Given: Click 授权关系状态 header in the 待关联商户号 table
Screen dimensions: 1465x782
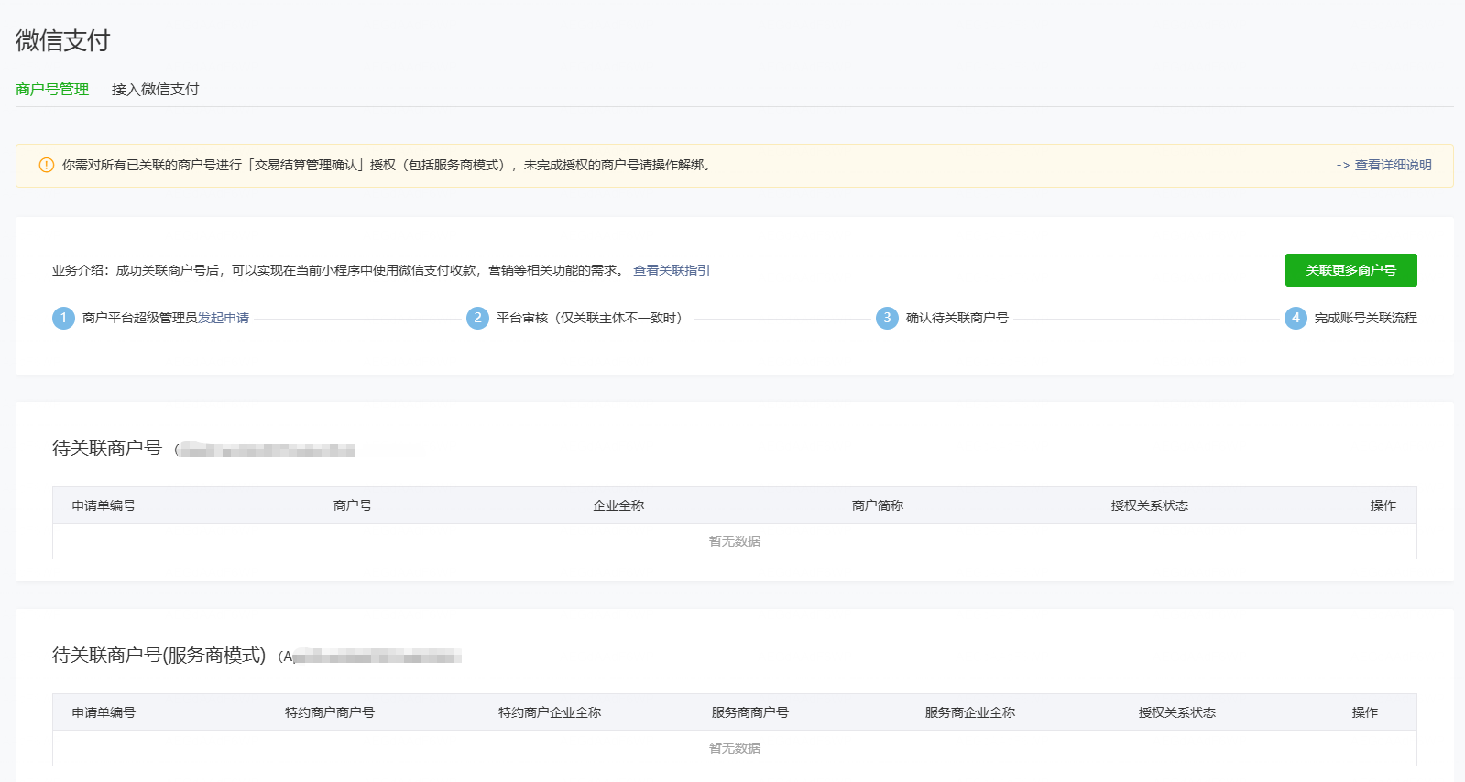Looking at the screenshot, I should click(1150, 505).
